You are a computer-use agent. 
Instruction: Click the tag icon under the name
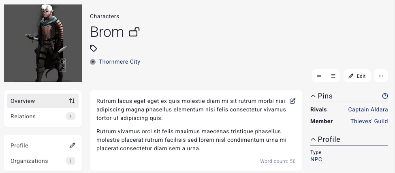coord(93,49)
